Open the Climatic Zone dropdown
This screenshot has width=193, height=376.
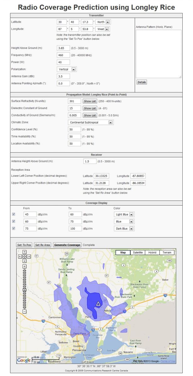(91, 122)
